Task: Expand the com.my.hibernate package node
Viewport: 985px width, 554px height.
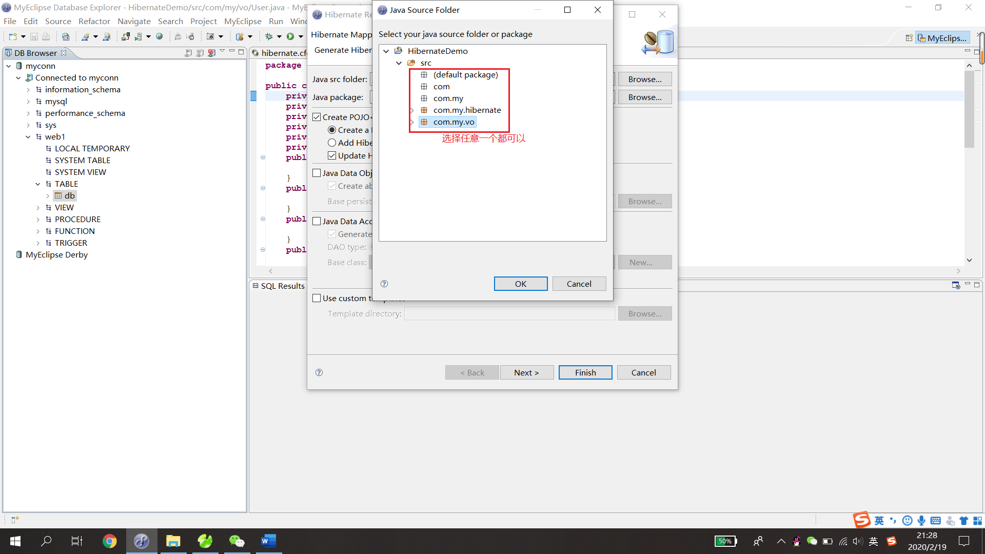Action: coord(412,110)
